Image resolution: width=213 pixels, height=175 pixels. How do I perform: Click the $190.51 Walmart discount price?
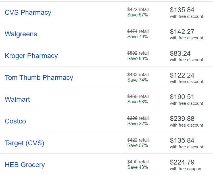click(x=182, y=97)
